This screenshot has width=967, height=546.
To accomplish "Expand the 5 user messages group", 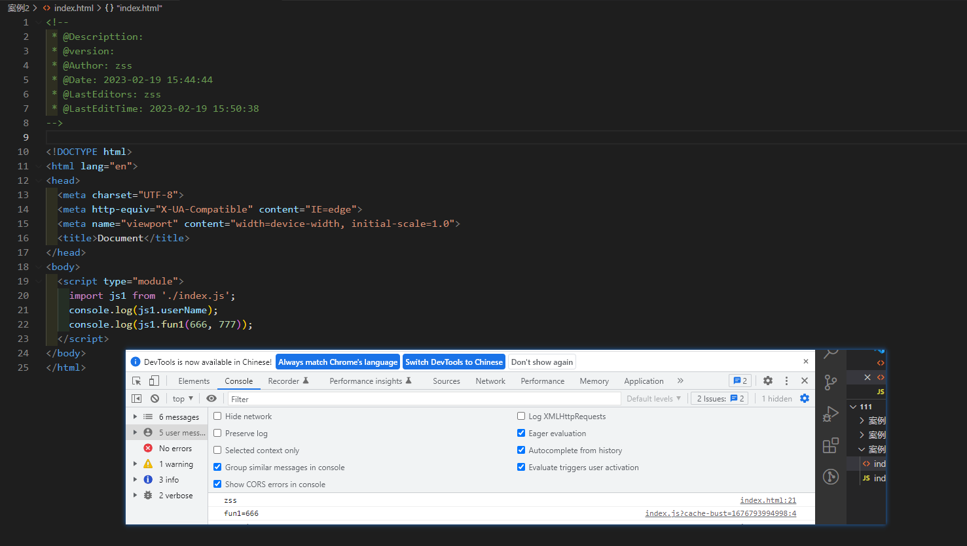I will [x=136, y=432].
